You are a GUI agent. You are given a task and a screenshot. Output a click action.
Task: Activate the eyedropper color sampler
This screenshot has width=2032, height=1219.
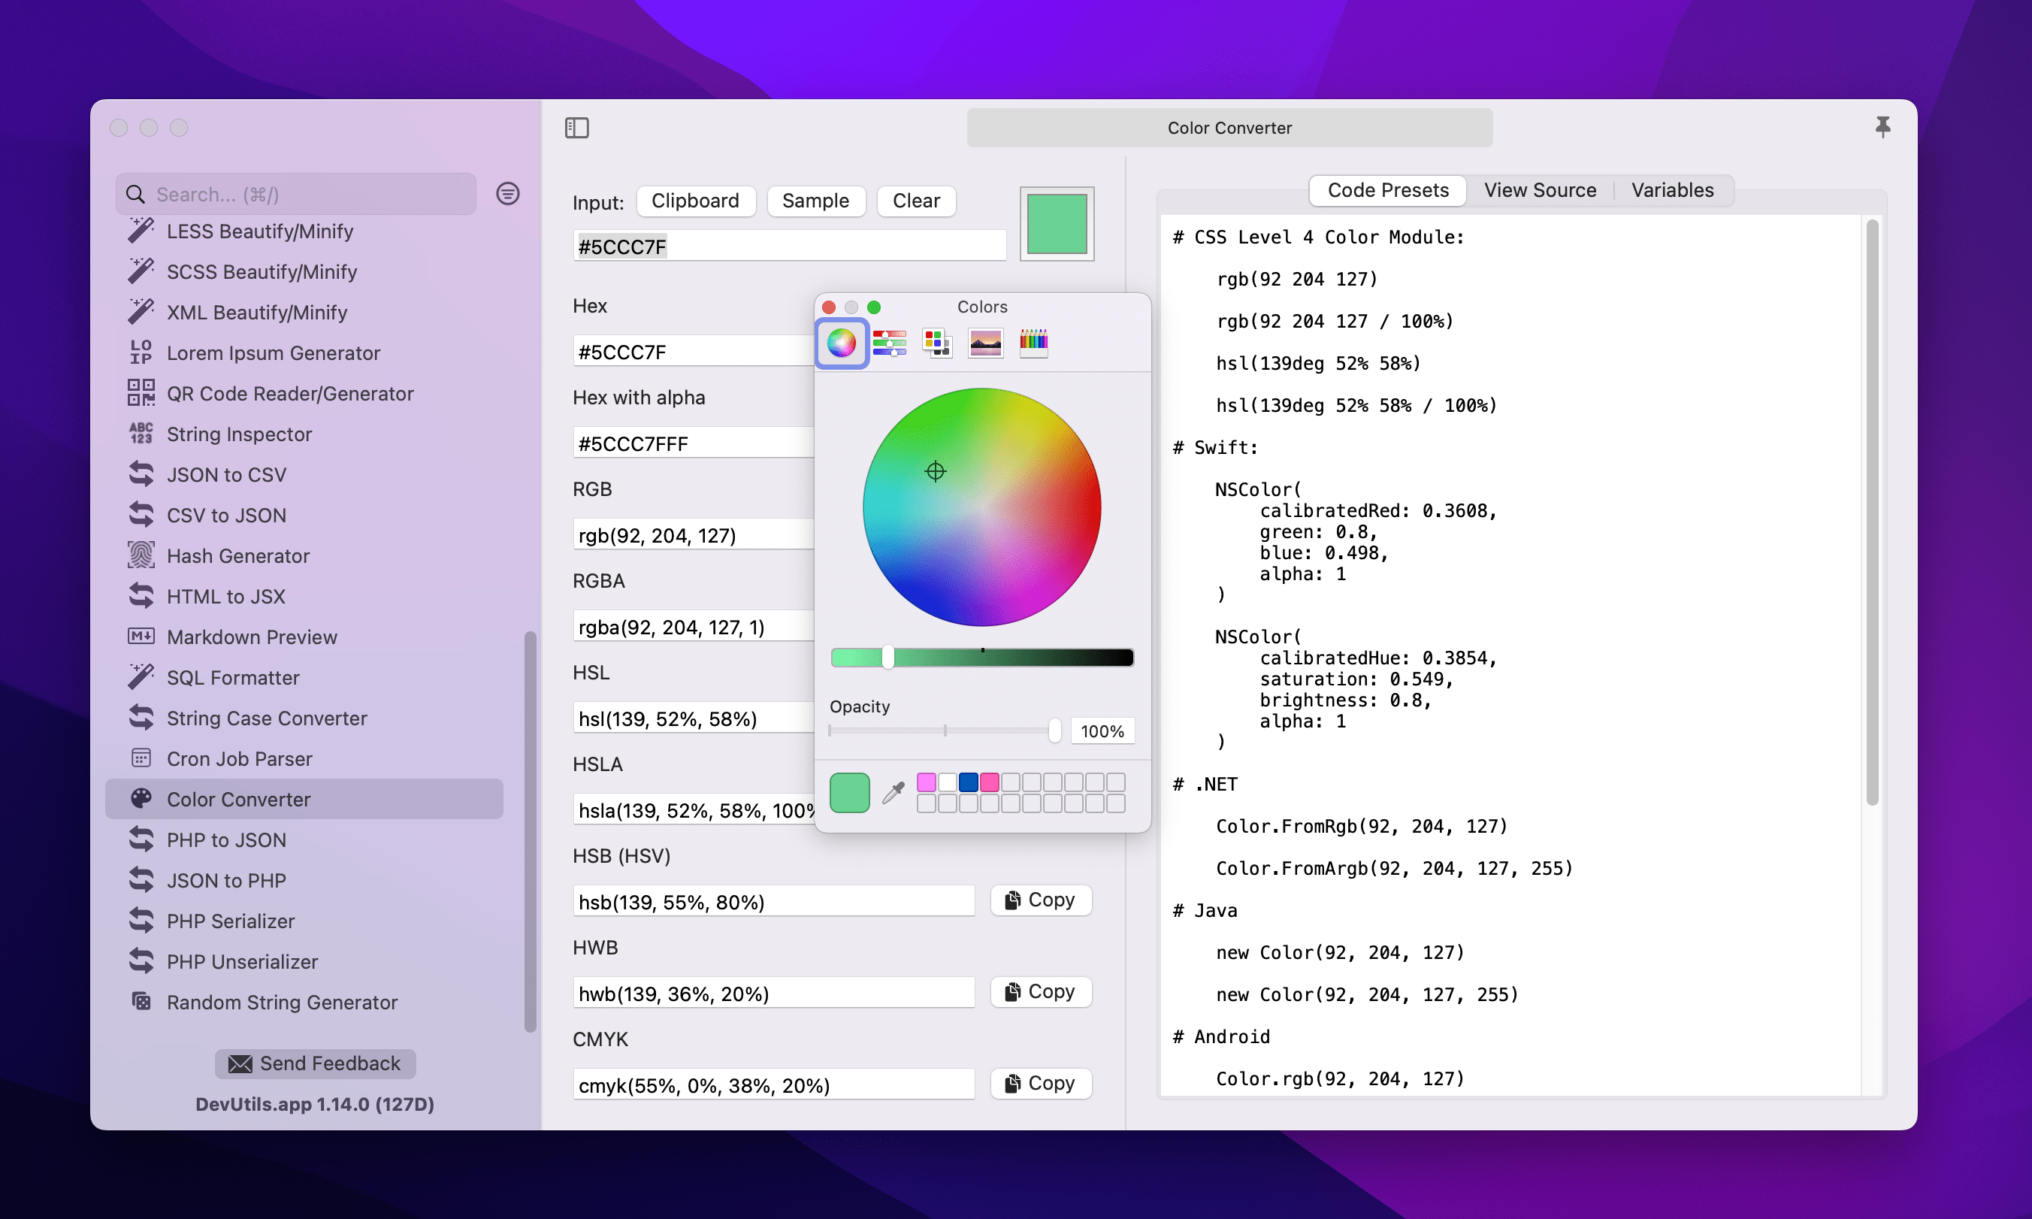pos(893,793)
